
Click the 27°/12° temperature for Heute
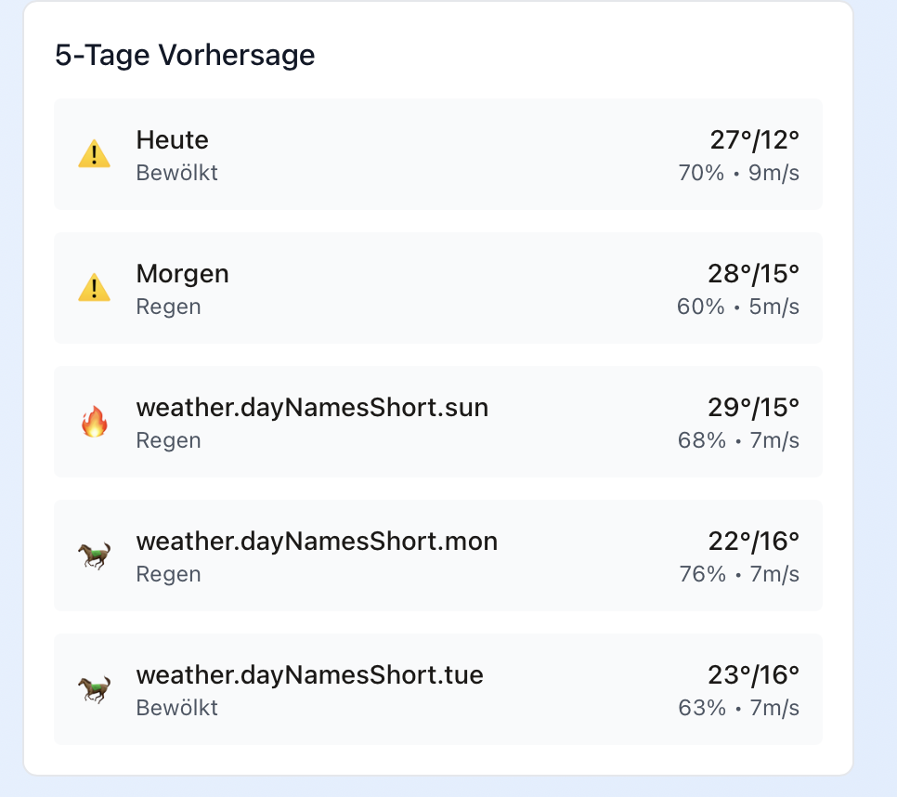pos(754,140)
